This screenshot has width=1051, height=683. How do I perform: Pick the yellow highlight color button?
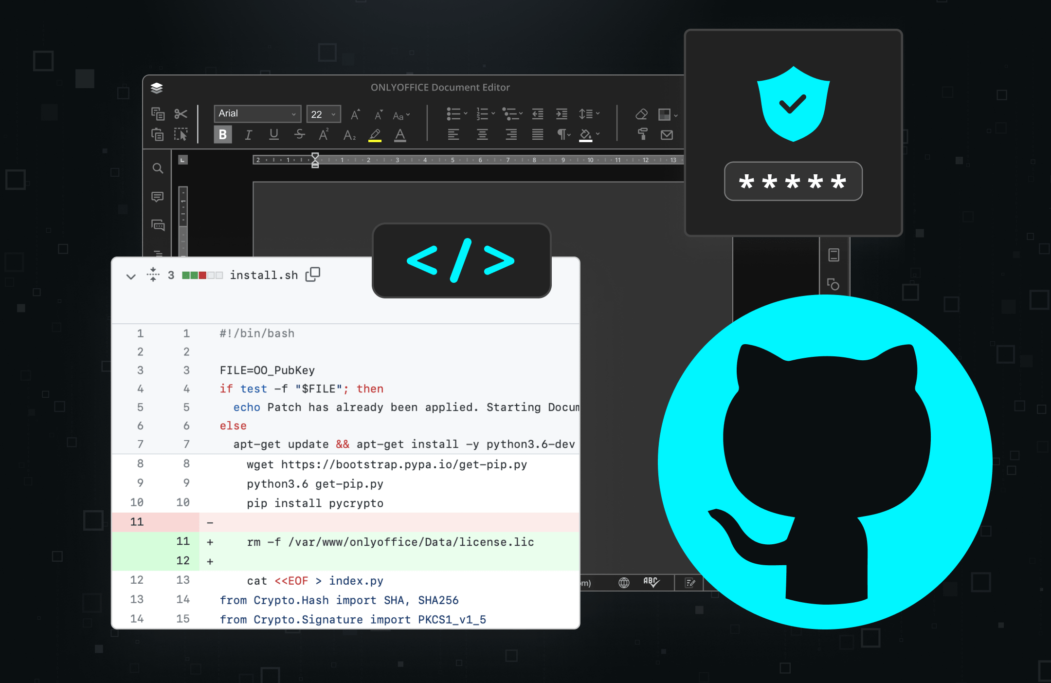pyautogui.click(x=375, y=135)
